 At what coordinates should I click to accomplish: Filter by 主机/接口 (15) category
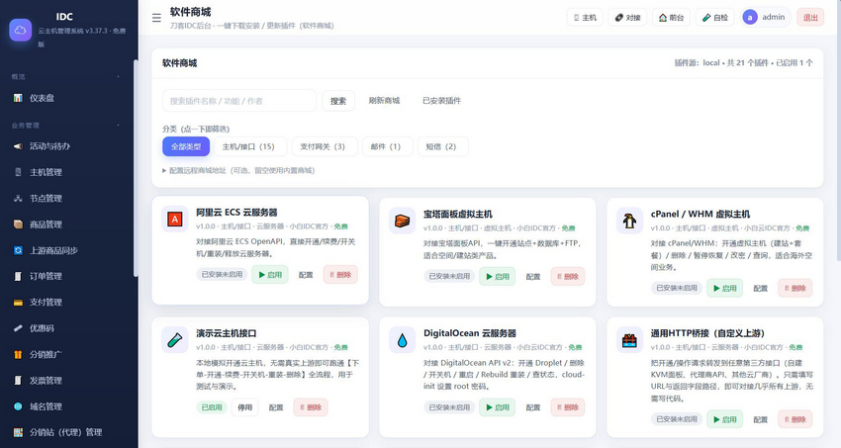tap(250, 146)
